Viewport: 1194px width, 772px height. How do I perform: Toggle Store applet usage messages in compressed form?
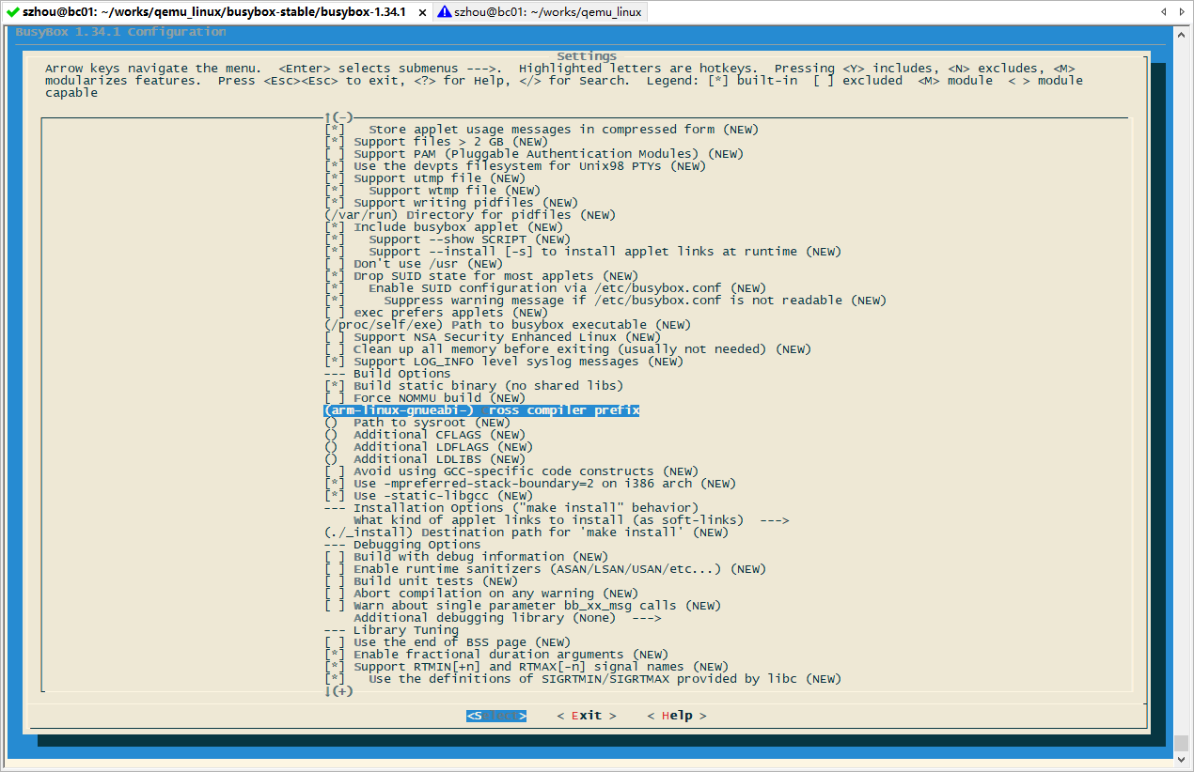coord(541,130)
